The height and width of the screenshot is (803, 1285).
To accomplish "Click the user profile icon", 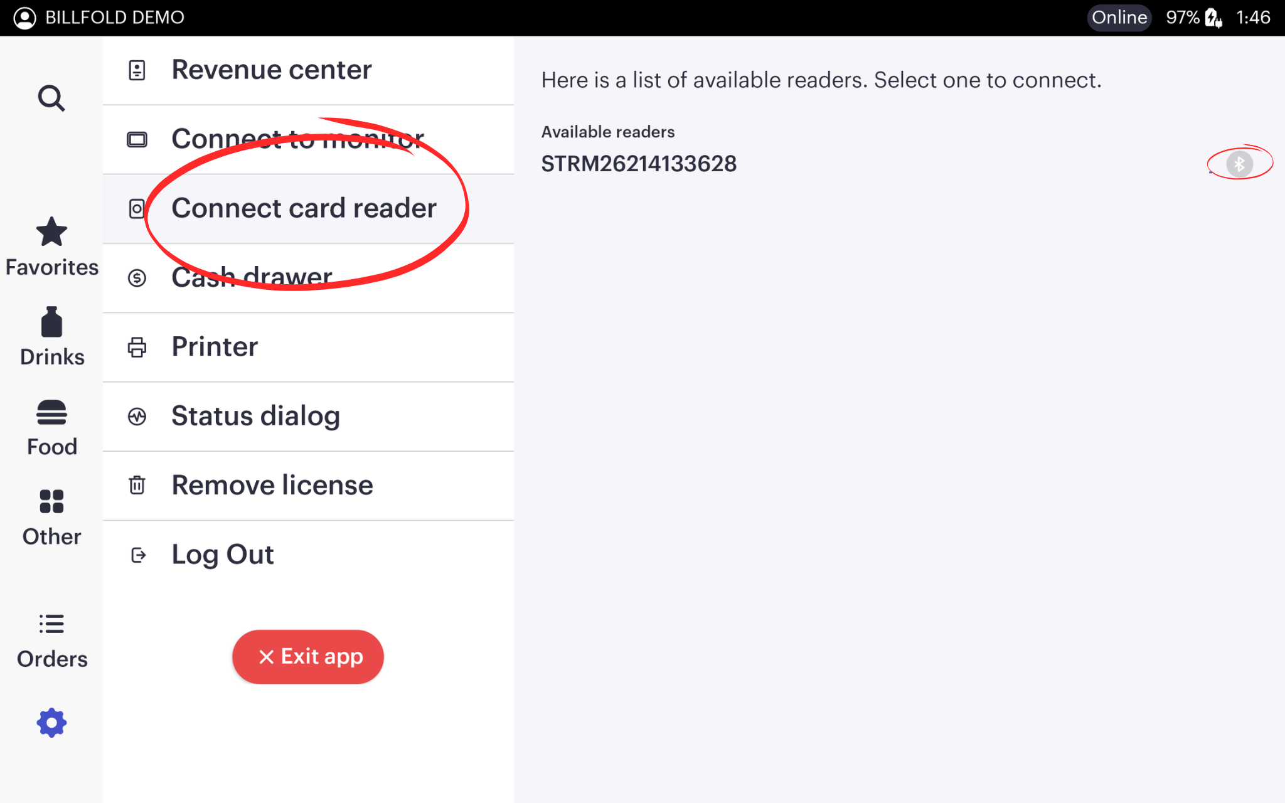I will coord(24,18).
